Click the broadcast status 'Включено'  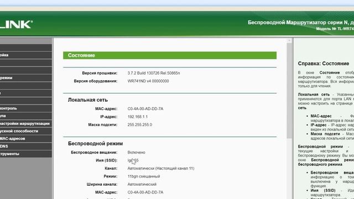(137, 153)
